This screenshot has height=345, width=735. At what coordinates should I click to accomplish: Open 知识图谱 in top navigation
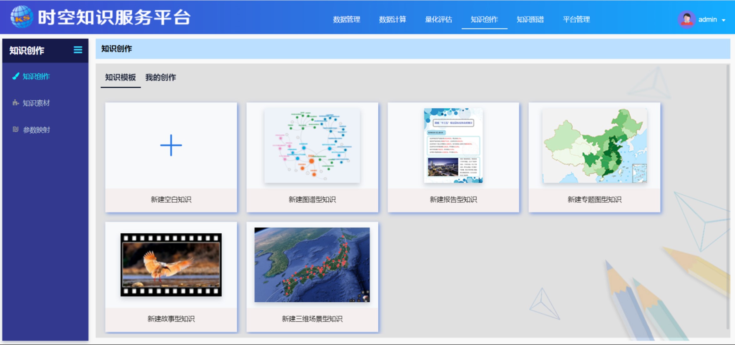tap(530, 19)
